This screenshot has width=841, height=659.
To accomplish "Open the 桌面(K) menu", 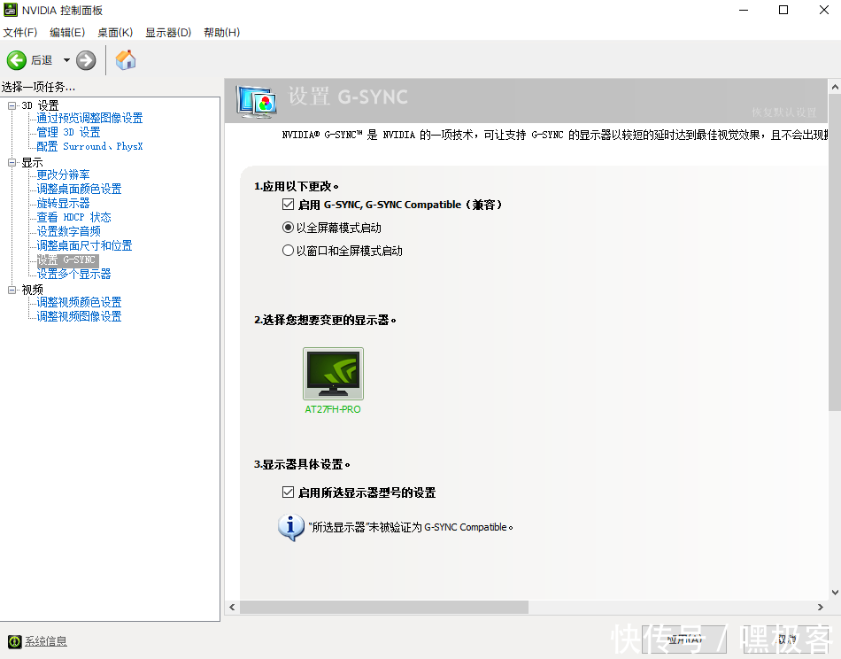I will (115, 32).
